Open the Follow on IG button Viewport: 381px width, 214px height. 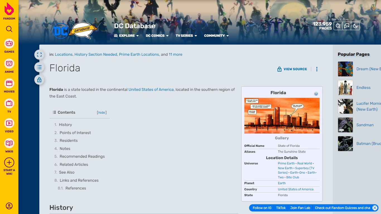click(262, 208)
